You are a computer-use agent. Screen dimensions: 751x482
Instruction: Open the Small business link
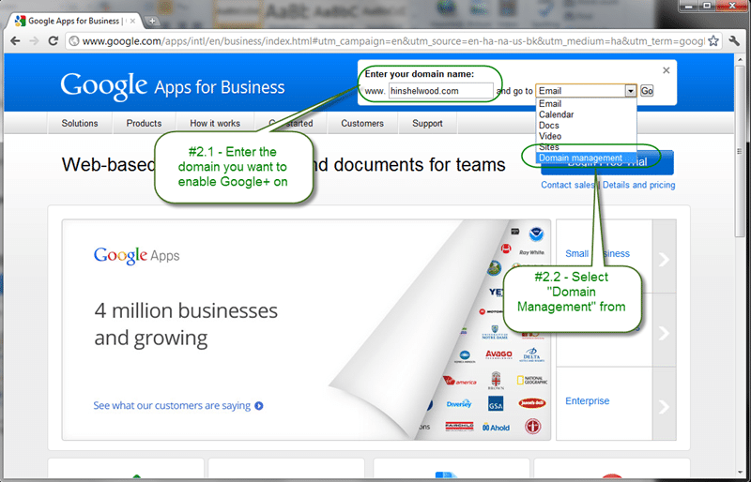(597, 254)
